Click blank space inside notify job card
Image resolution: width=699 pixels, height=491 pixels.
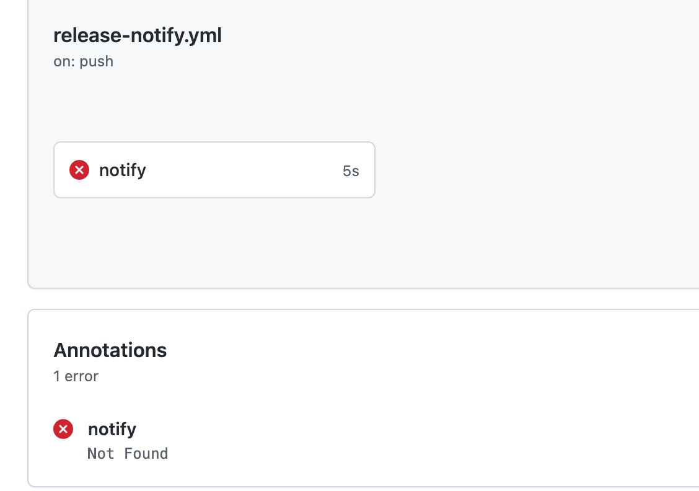point(248,170)
